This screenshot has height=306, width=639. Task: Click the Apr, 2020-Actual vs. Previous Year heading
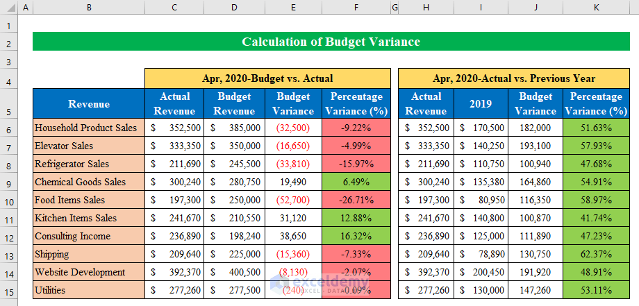(514, 78)
